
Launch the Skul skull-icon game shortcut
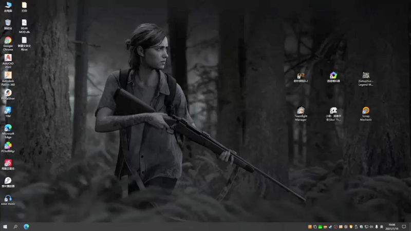pos(333,114)
